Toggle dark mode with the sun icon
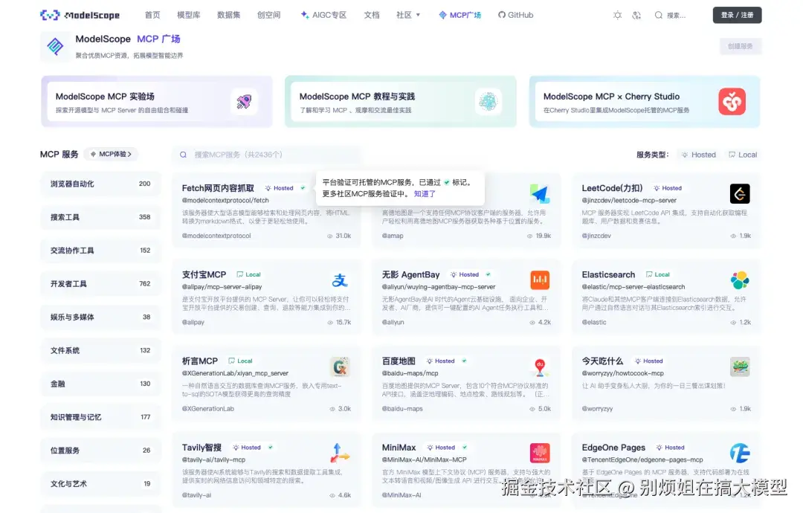The image size is (803, 513). point(617,14)
